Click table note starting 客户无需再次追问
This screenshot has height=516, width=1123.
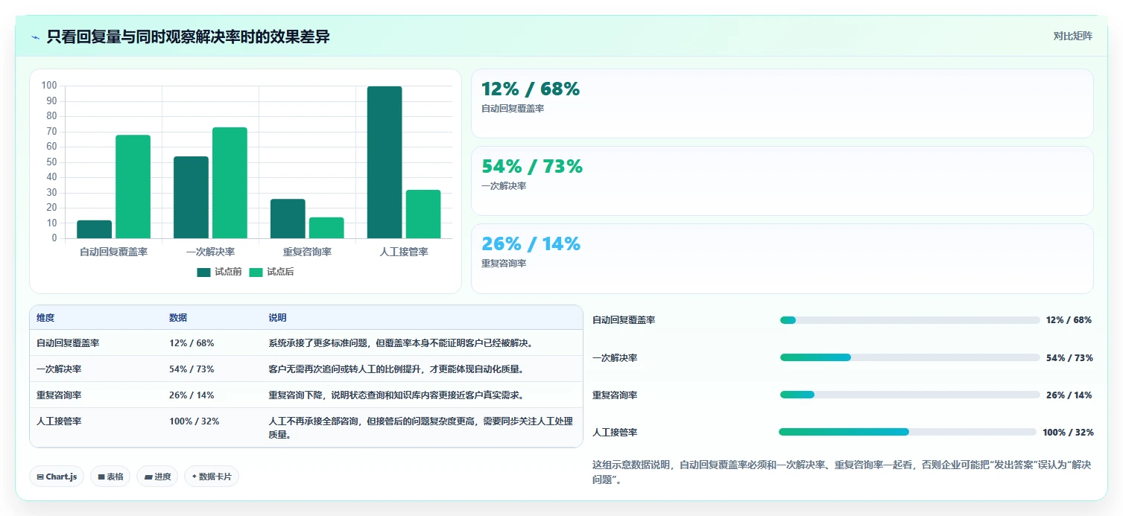pos(396,369)
